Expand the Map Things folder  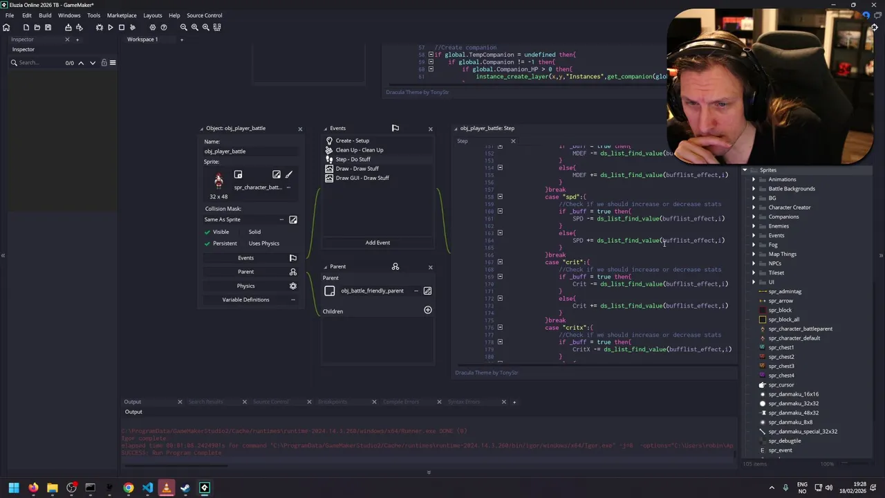click(754, 255)
